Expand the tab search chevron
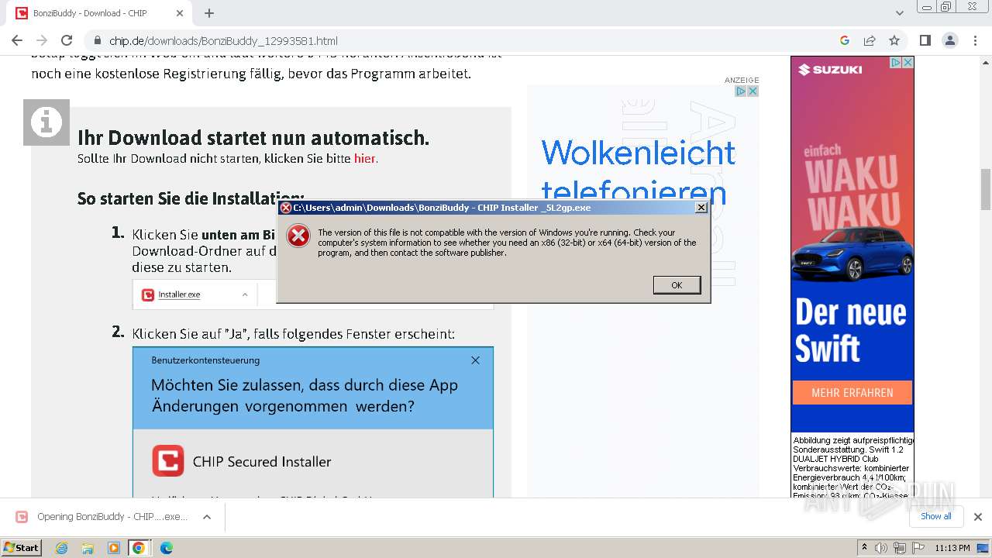 click(900, 13)
